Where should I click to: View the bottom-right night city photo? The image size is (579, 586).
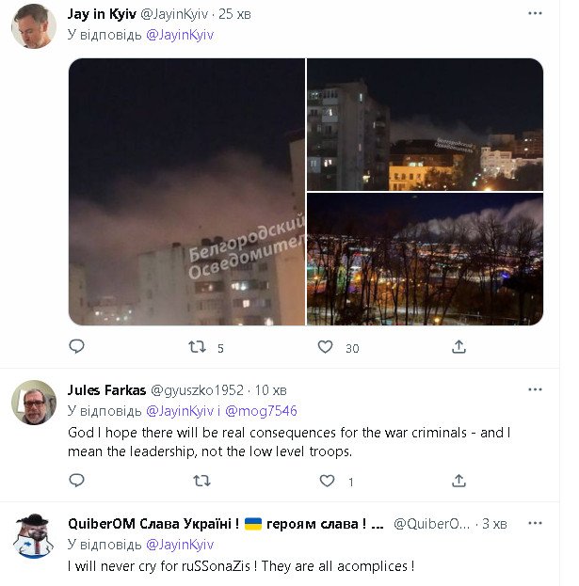(425, 260)
